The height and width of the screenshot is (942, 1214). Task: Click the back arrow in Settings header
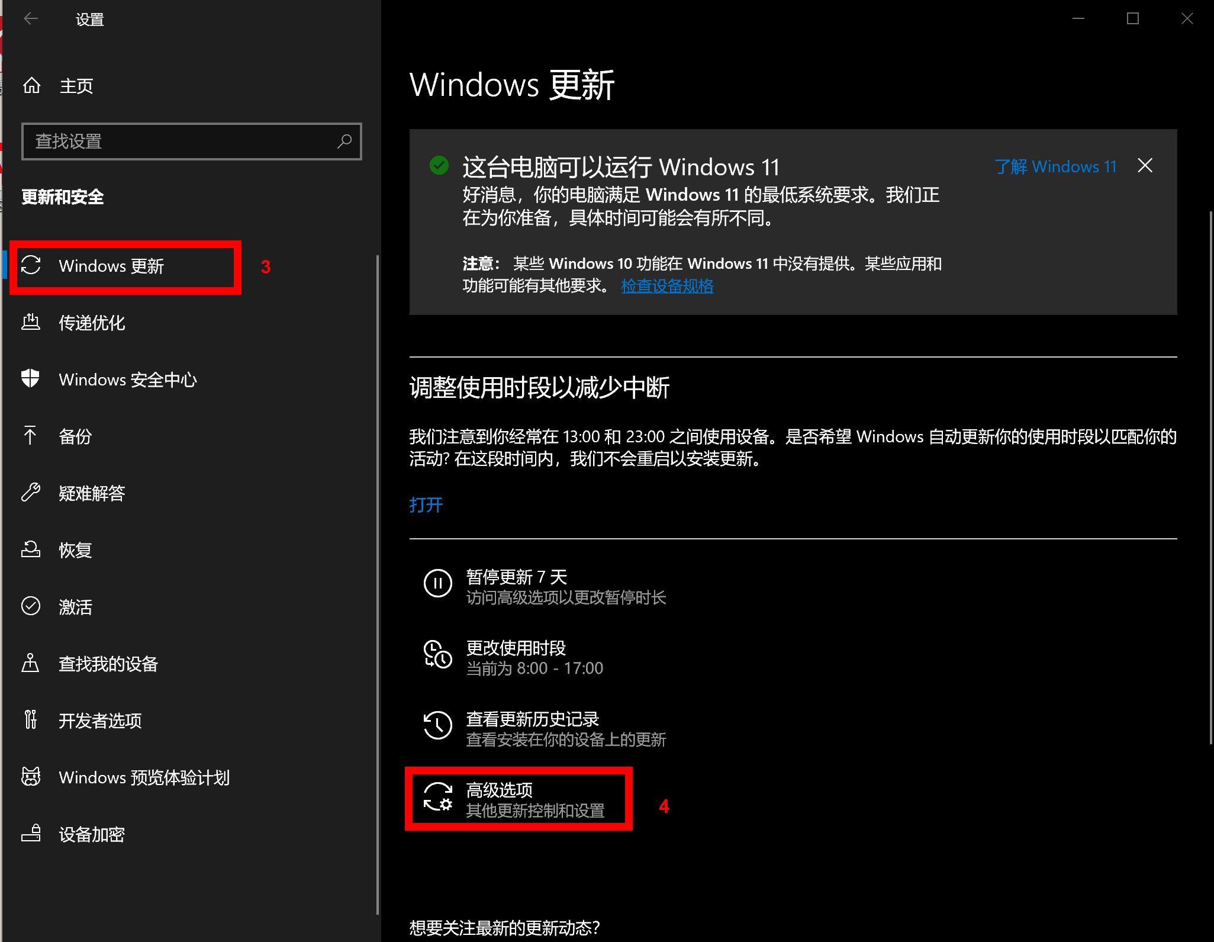pos(31,19)
